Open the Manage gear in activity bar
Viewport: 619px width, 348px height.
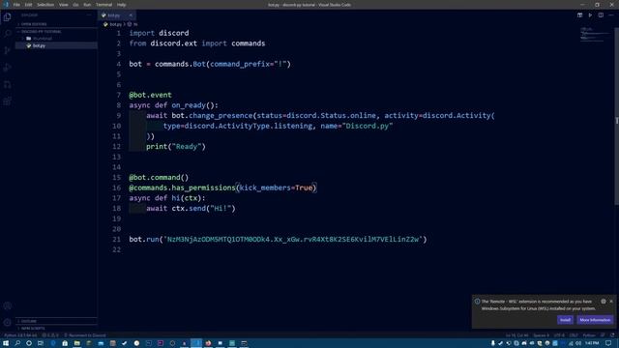tap(7, 322)
